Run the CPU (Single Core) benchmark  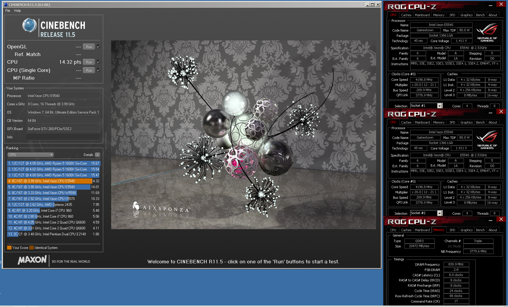pyautogui.click(x=89, y=70)
